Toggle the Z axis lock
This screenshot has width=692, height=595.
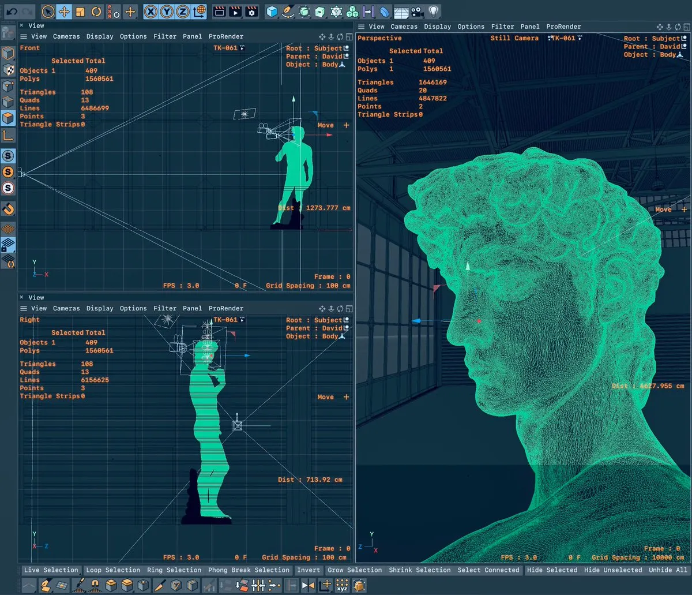[x=183, y=11]
